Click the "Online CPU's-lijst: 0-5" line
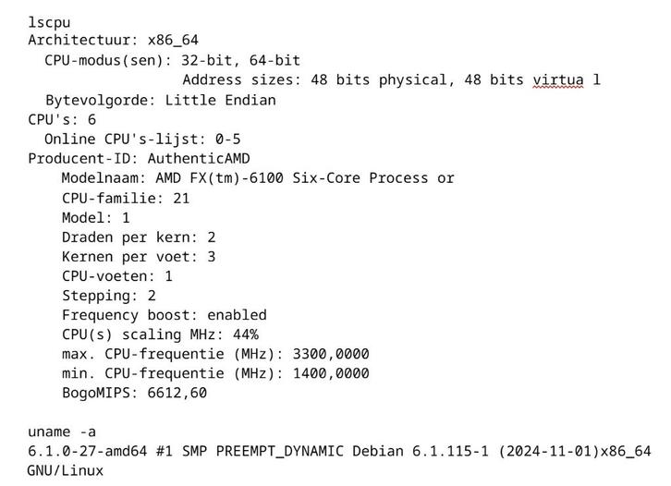Screen dimensions: 671x486 coord(142,139)
